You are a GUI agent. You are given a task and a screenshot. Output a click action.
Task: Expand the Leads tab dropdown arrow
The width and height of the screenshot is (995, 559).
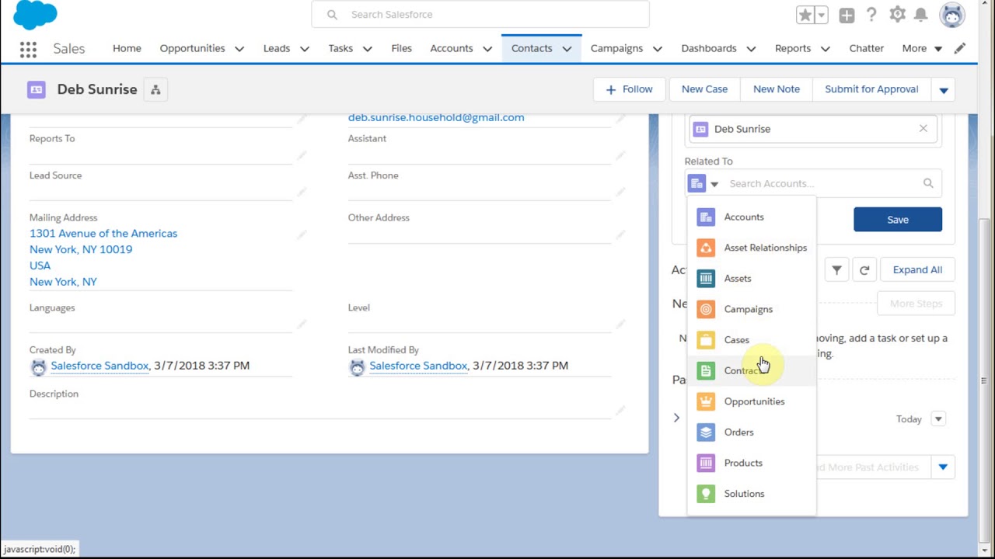pos(305,48)
